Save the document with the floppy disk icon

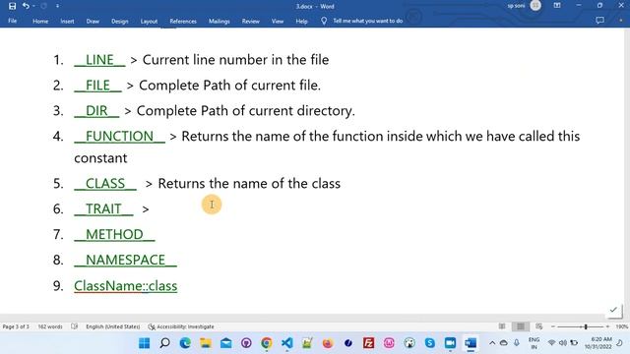(12, 6)
